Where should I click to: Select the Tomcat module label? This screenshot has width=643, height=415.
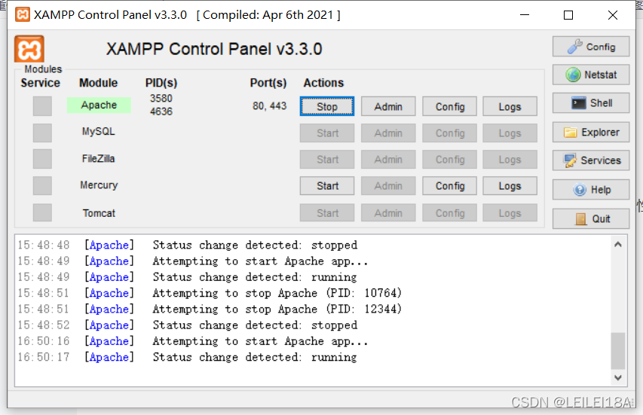(99, 213)
